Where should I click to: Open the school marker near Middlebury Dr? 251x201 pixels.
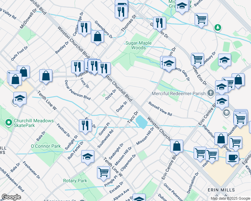tap(224, 60)
